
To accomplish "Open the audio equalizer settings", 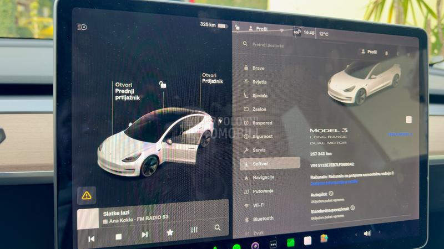I will 194,230.
